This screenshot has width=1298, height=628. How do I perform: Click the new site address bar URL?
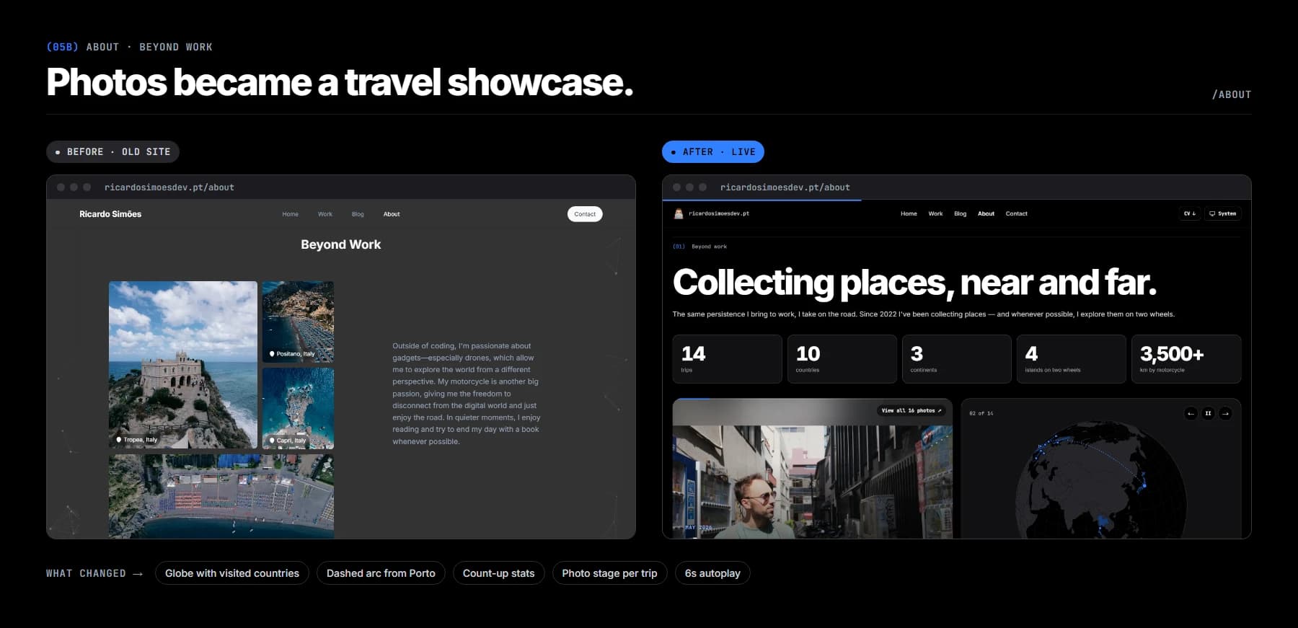click(x=785, y=187)
